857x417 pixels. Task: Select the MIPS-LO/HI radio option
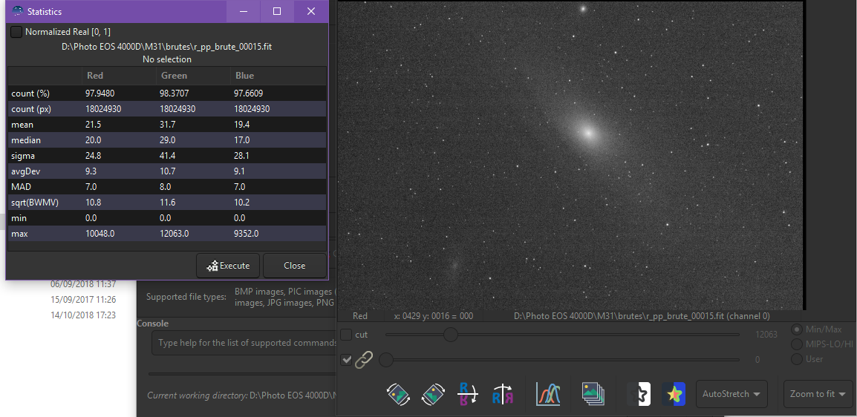point(798,344)
